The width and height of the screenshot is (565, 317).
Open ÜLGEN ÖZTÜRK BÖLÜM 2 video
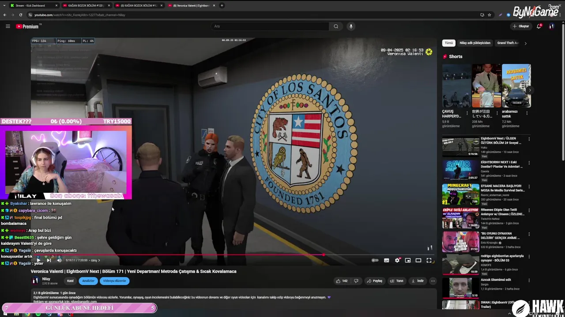pos(461,147)
